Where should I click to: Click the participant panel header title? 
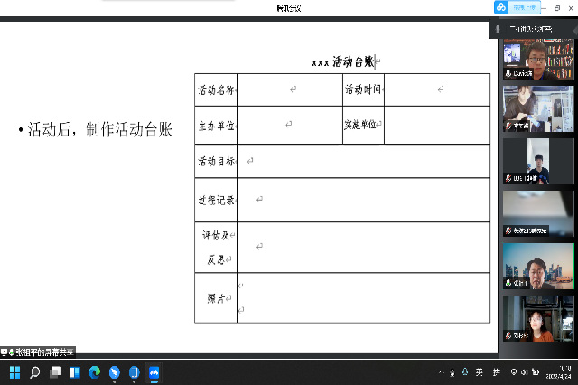537,30
